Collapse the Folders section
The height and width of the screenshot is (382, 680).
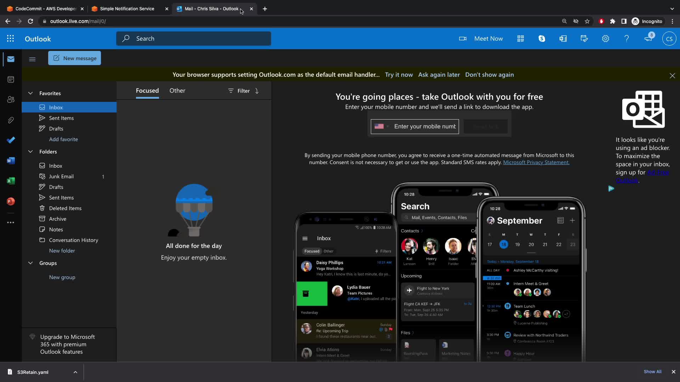click(30, 152)
